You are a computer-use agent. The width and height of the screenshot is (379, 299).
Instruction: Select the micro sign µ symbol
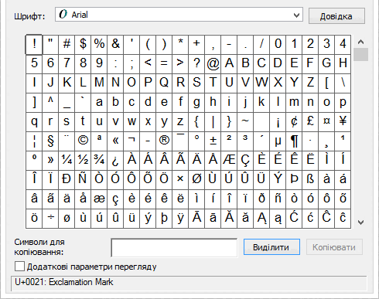coord(278,141)
